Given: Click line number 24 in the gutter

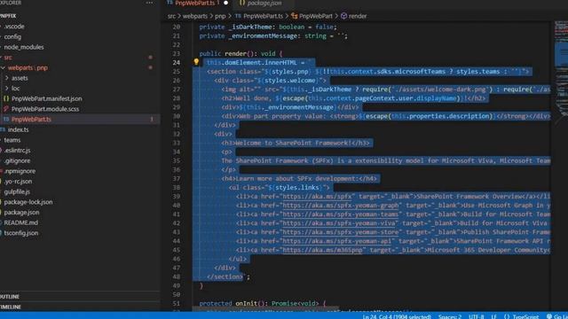Looking at the screenshot, I should (176, 62).
